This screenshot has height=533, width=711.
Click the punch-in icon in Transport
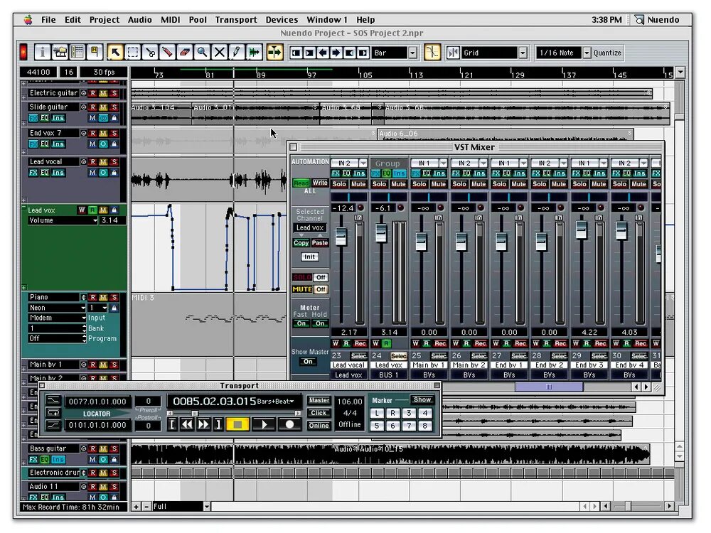(x=53, y=401)
